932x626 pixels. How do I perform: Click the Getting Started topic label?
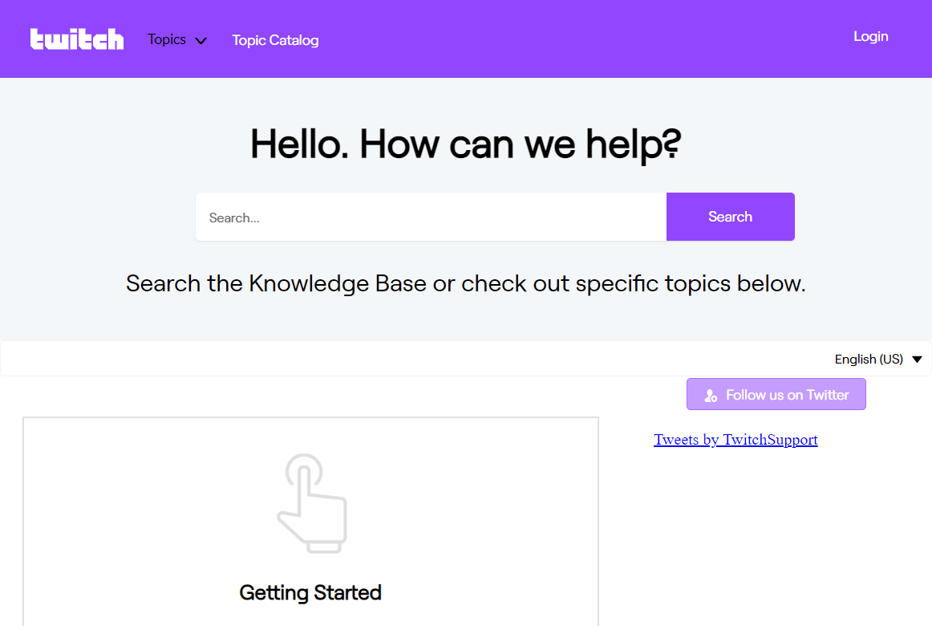(310, 593)
